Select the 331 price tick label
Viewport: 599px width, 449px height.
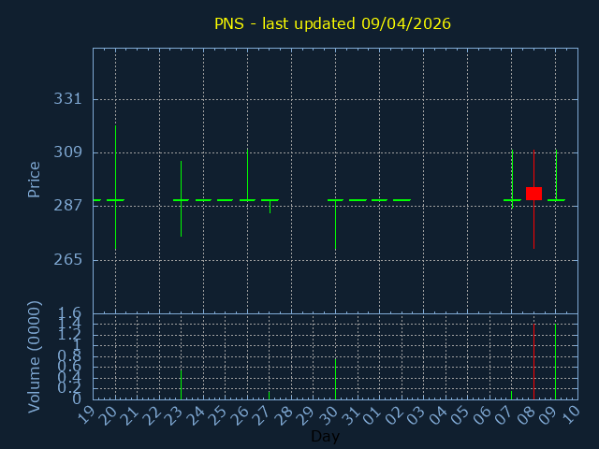point(67,99)
